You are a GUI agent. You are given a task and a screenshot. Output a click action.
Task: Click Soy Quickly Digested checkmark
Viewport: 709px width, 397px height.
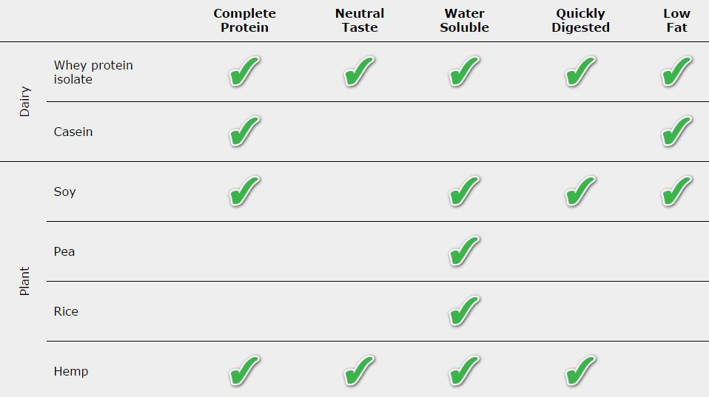point(580,191)
